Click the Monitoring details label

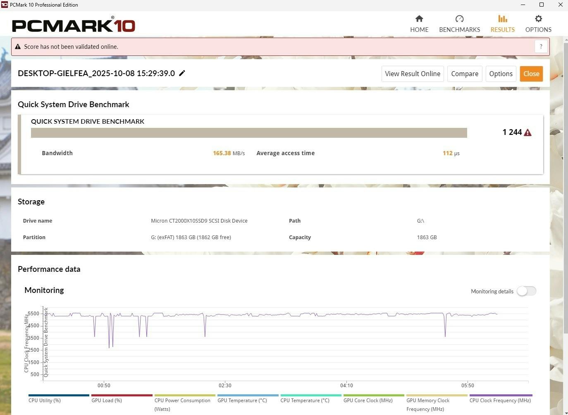[492, 291]
